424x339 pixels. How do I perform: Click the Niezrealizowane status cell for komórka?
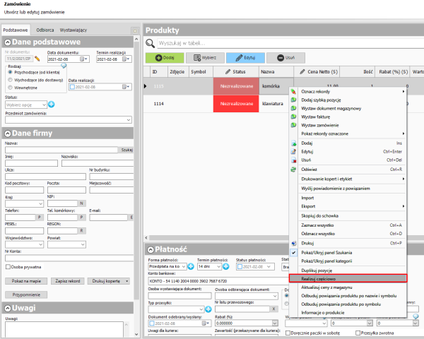236,86
